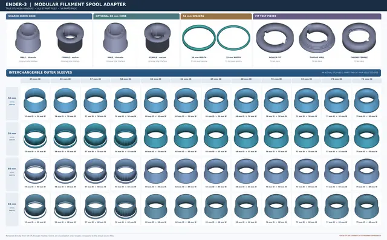The height and width of the screenshot is (240, 387).
Task: Click the 55 mm spool width row label
Action: [x=12, y=139]
